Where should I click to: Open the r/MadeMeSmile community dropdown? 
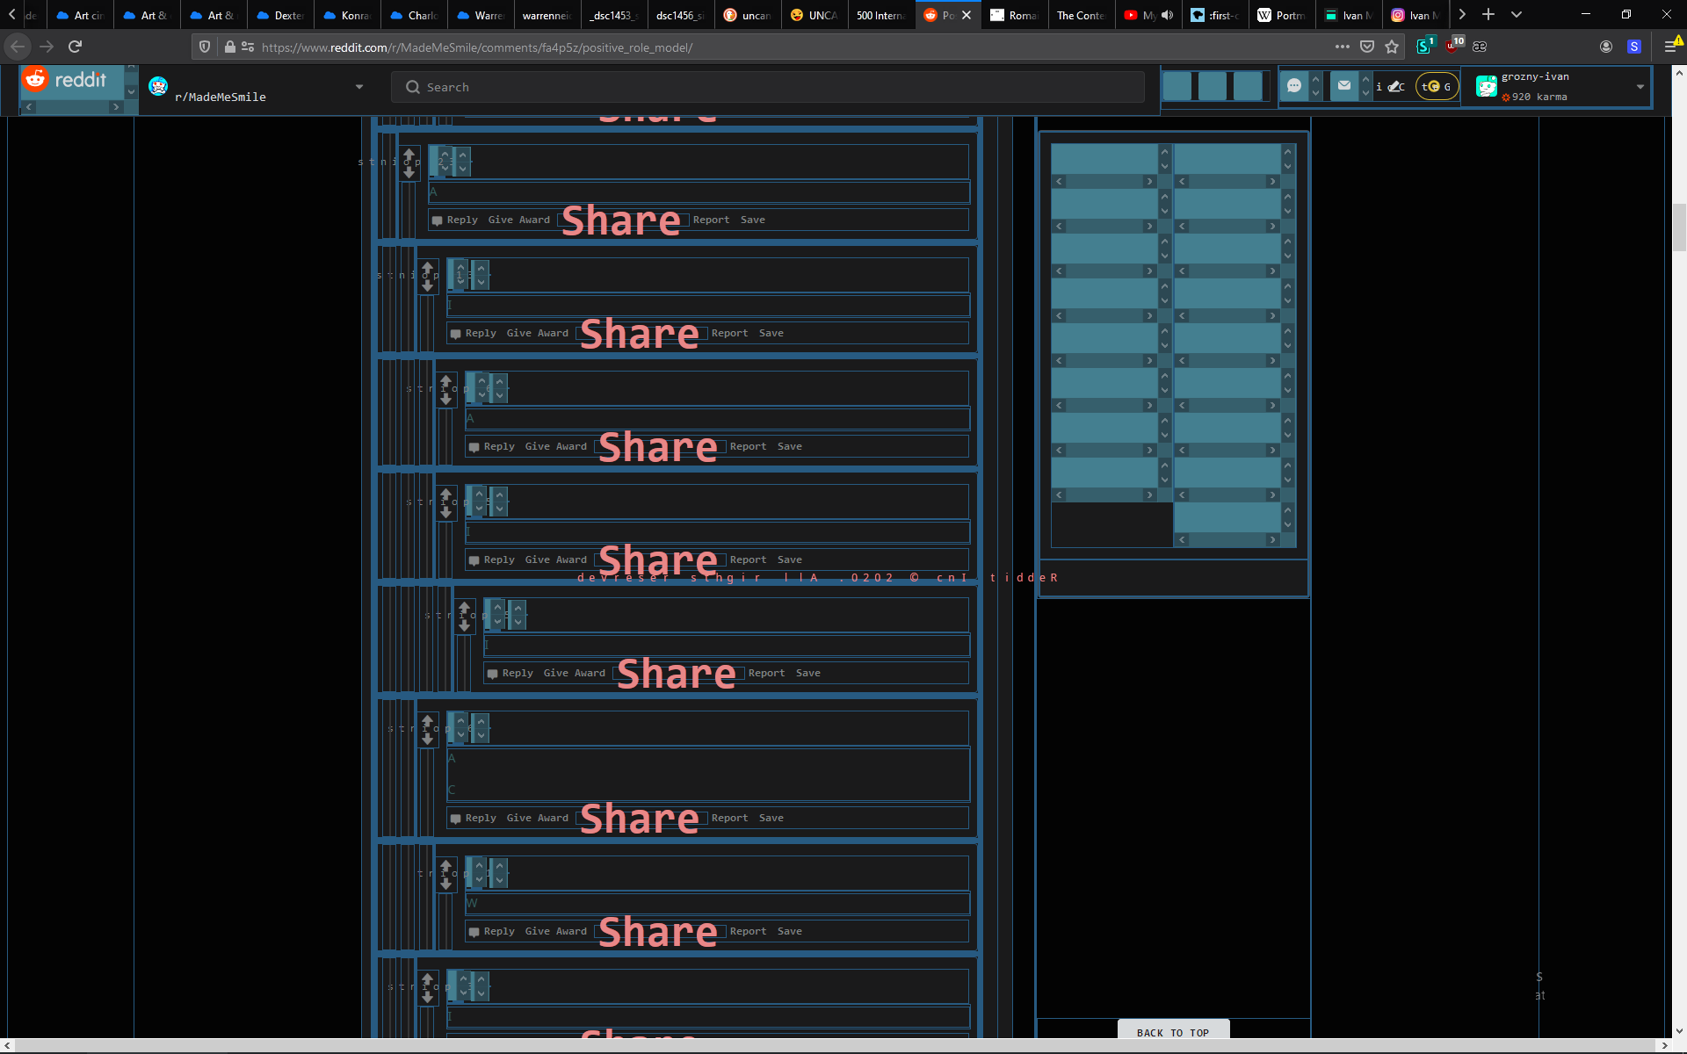359,87
